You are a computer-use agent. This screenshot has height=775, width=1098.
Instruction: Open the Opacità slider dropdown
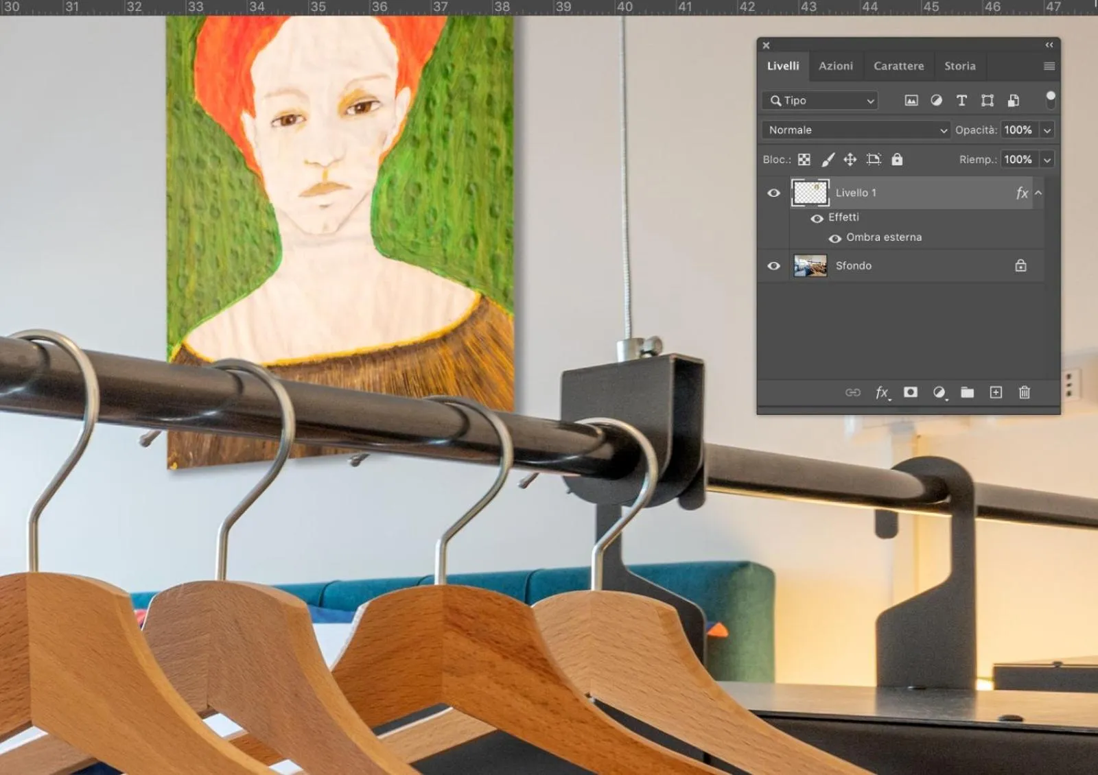(x=1047, y=130)
